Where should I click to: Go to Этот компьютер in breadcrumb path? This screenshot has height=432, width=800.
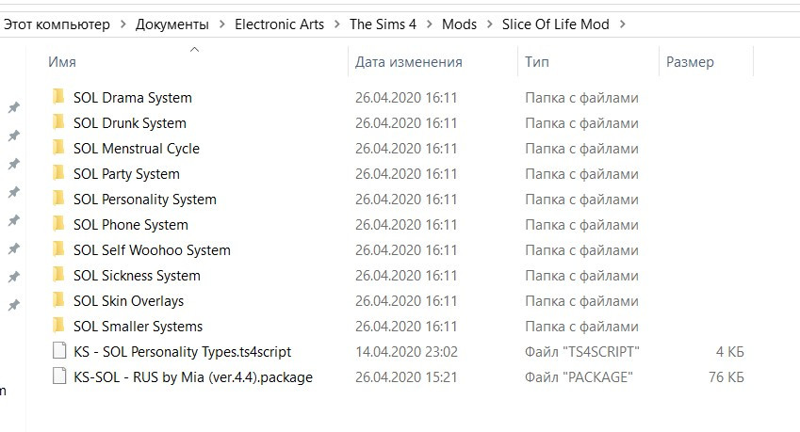[57, 24]
